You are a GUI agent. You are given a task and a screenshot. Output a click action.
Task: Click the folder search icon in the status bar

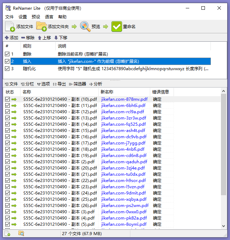(21, 233)
